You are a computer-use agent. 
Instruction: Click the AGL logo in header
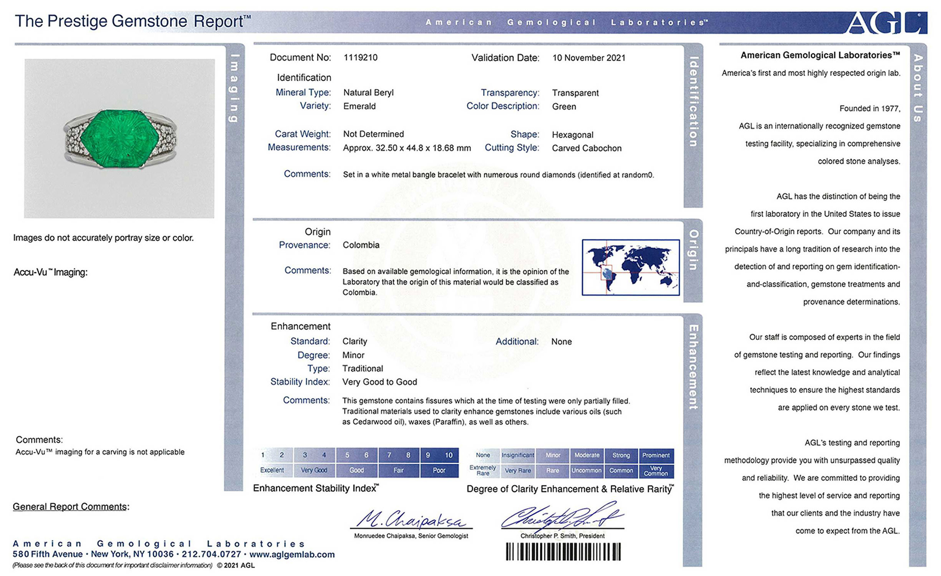[x=887, y=23]
